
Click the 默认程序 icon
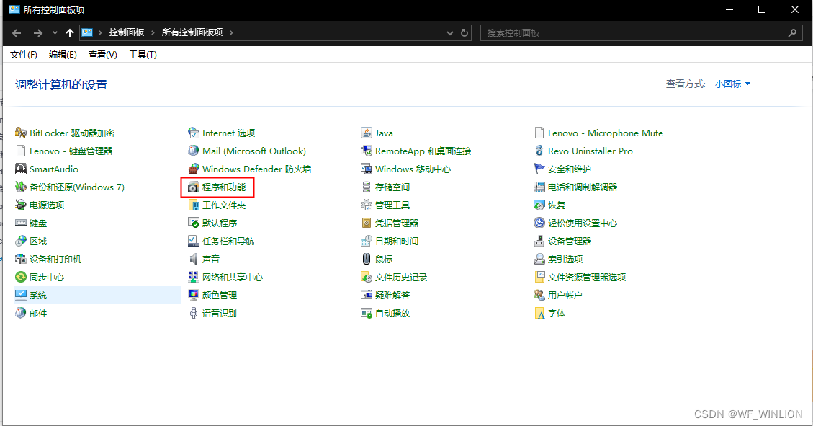[x=194, y=223]
